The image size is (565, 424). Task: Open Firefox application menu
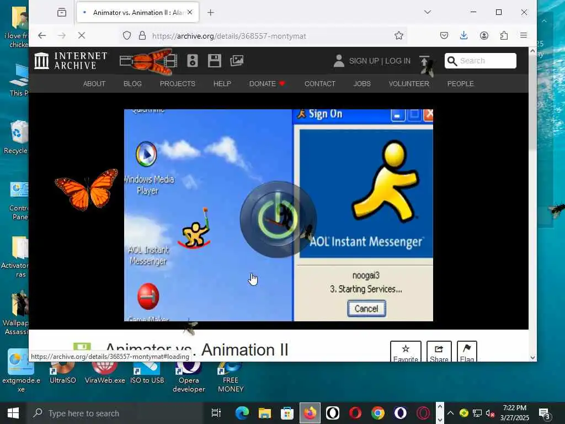pos(524,35)
